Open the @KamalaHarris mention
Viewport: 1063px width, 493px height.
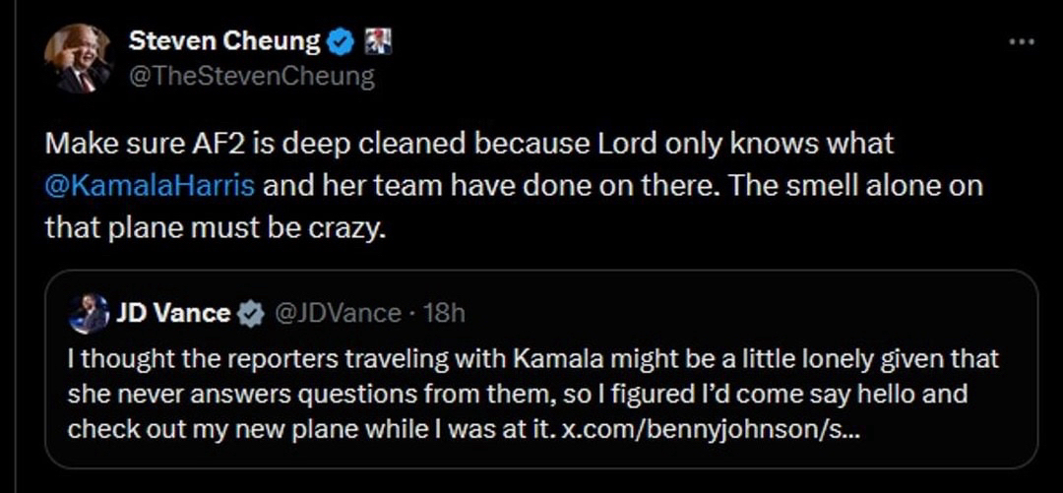point(150,185)
